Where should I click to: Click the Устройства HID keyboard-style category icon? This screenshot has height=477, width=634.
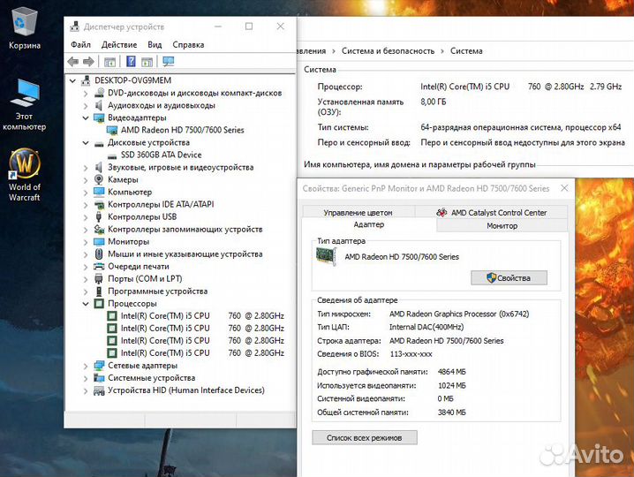point(99,390)
